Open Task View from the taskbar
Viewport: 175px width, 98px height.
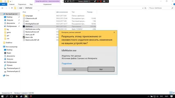point(11,96)
